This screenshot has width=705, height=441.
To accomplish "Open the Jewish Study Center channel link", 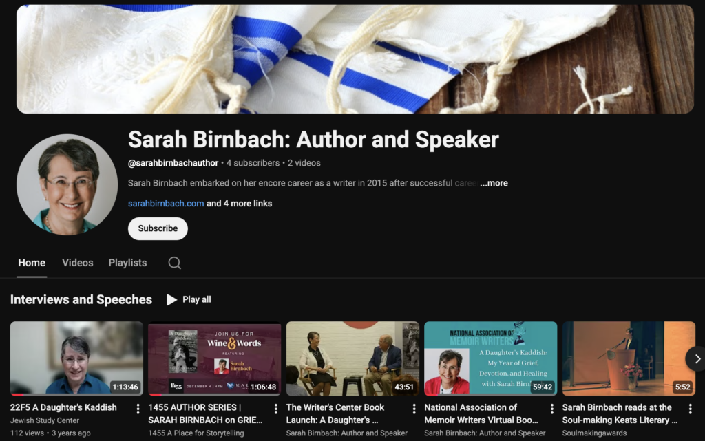I will point(45,420).
